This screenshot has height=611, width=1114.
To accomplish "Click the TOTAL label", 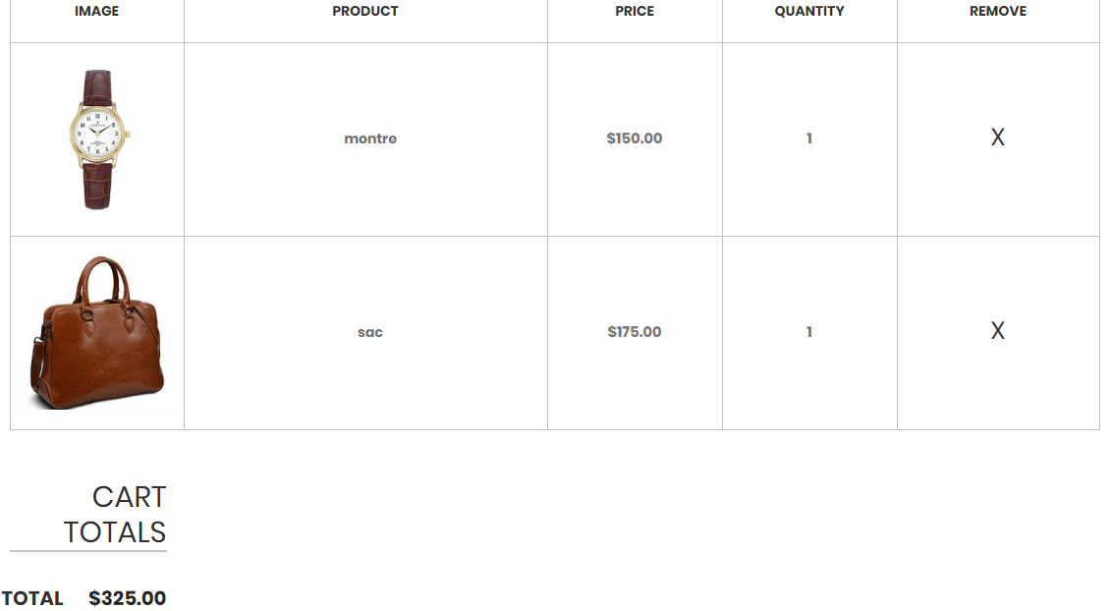I will (x=32, y=597).
